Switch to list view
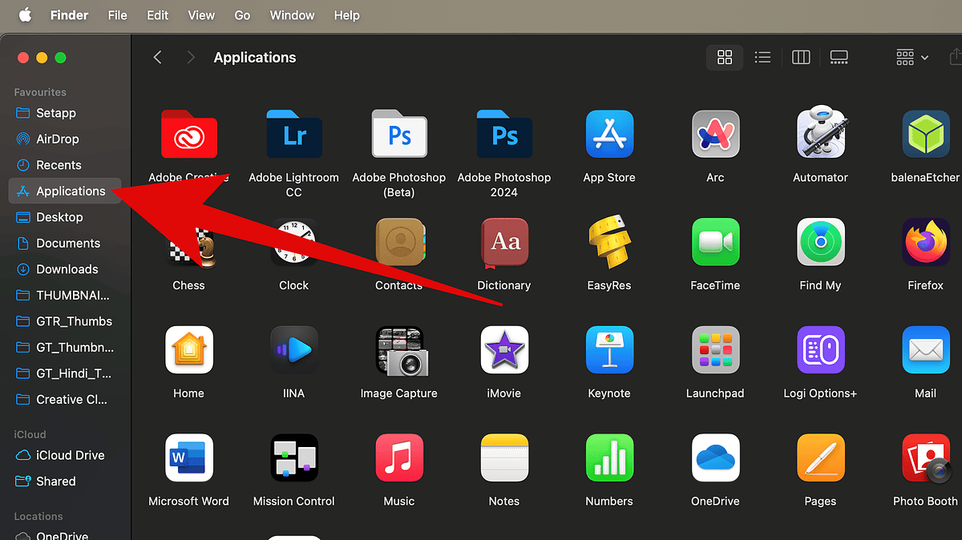This screenshot has width=962, height=540. (762, 57)
